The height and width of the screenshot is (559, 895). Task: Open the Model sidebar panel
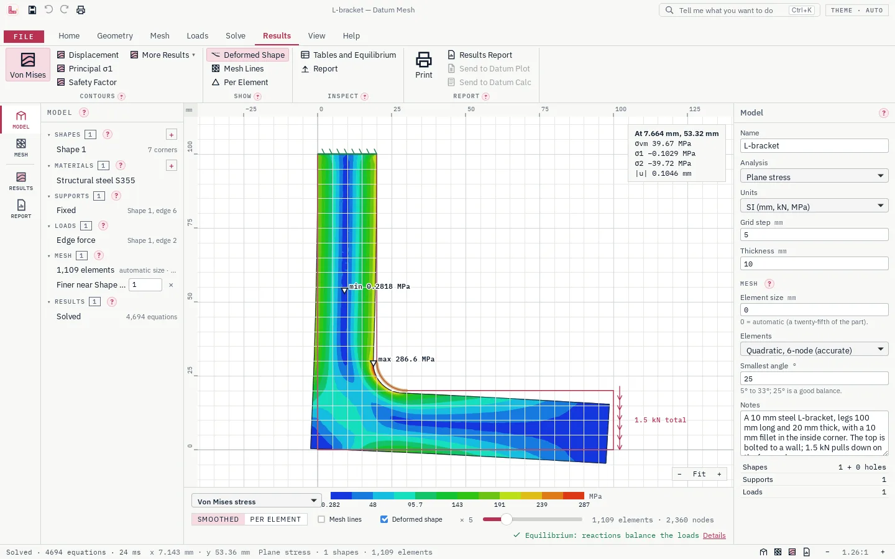[x=21, y=119]
